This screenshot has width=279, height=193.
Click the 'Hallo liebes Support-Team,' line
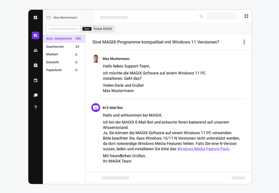click(x=126, y=66)
